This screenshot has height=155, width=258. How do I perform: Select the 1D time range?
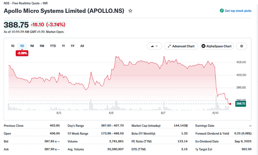12,46
